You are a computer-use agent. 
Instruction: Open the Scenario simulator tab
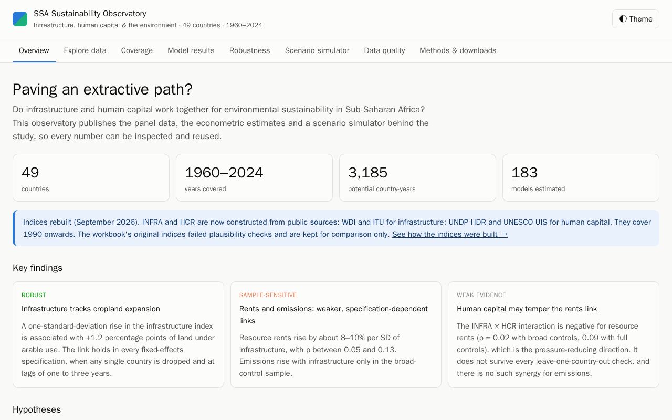(x=317, y=50)
